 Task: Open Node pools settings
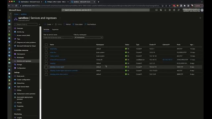click(x=21, y=76)
